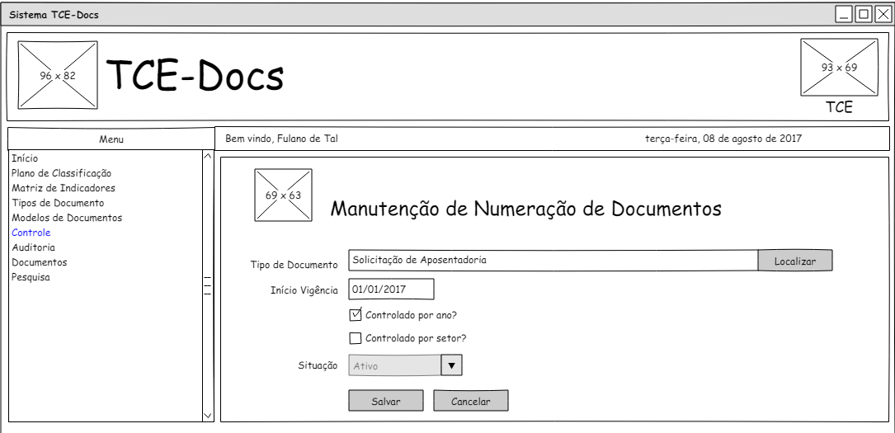Screen dimensions: 895x433
Task: Open Matriz de Indicadores menu item
Action: pos(63,188)
